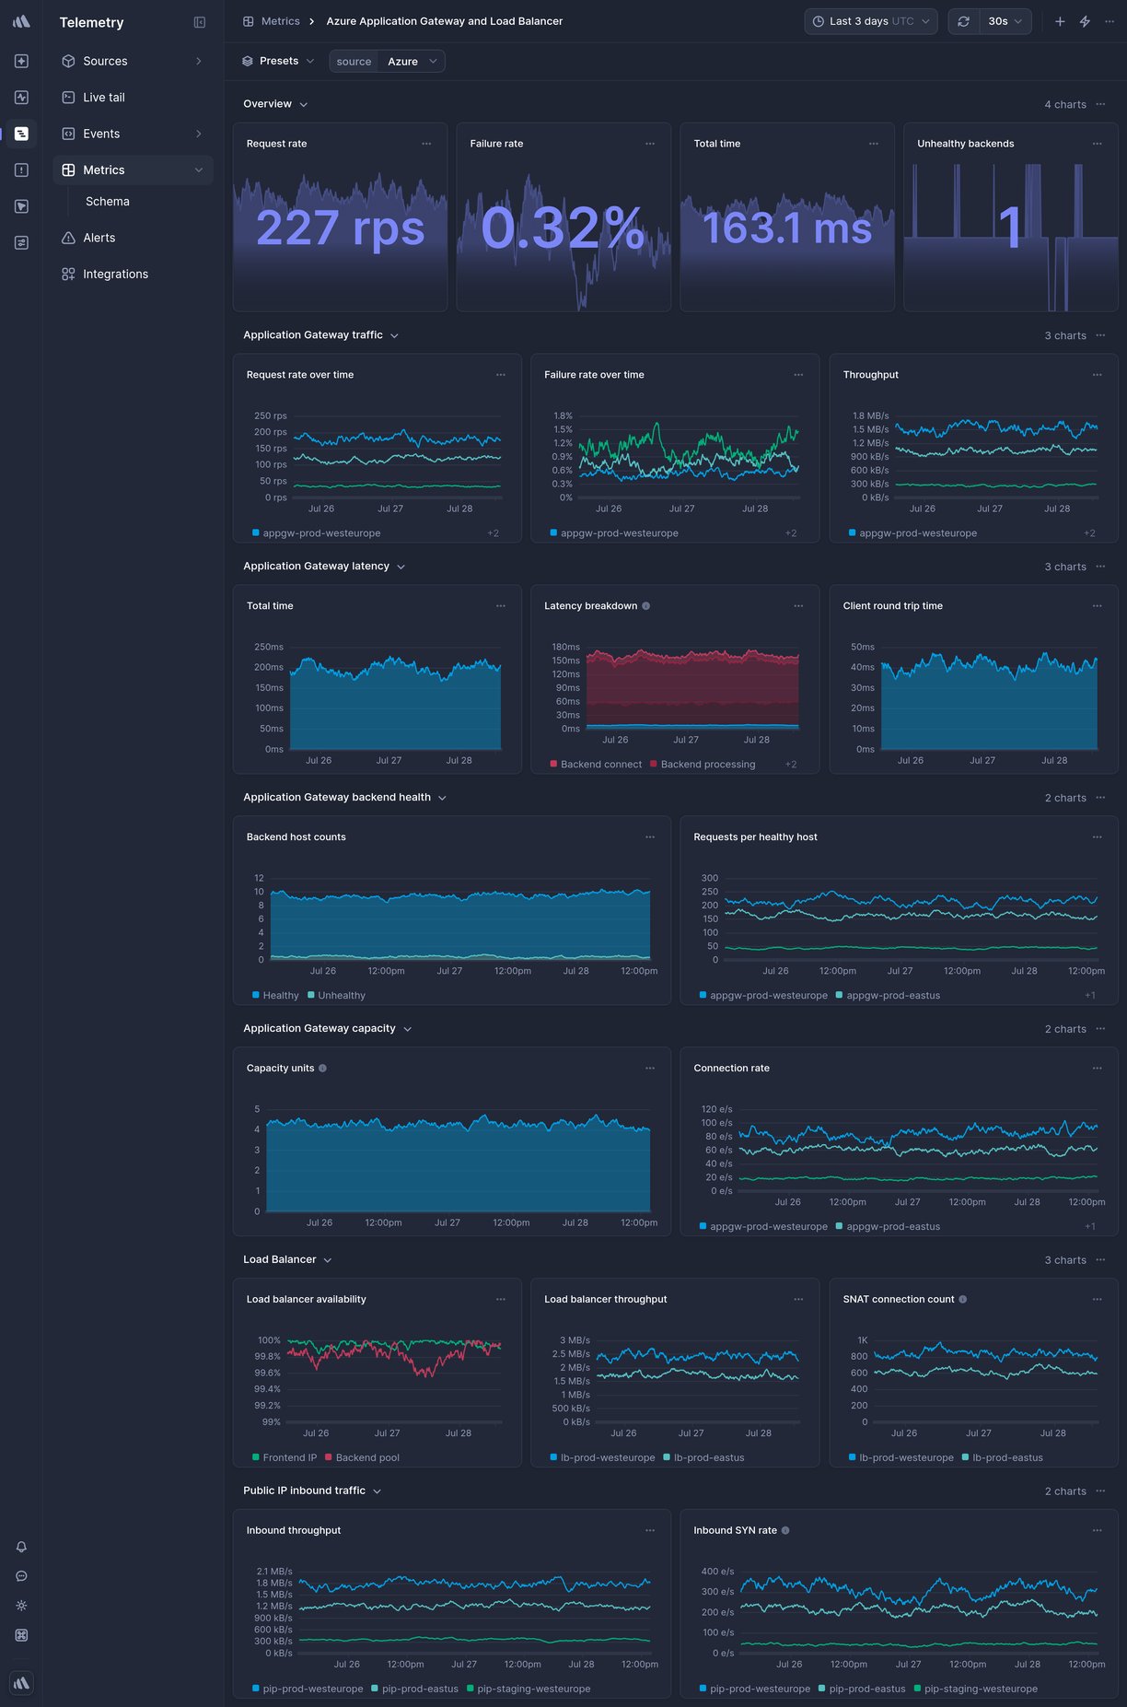Show +2 more series in Request rate legend

[494, 533]
